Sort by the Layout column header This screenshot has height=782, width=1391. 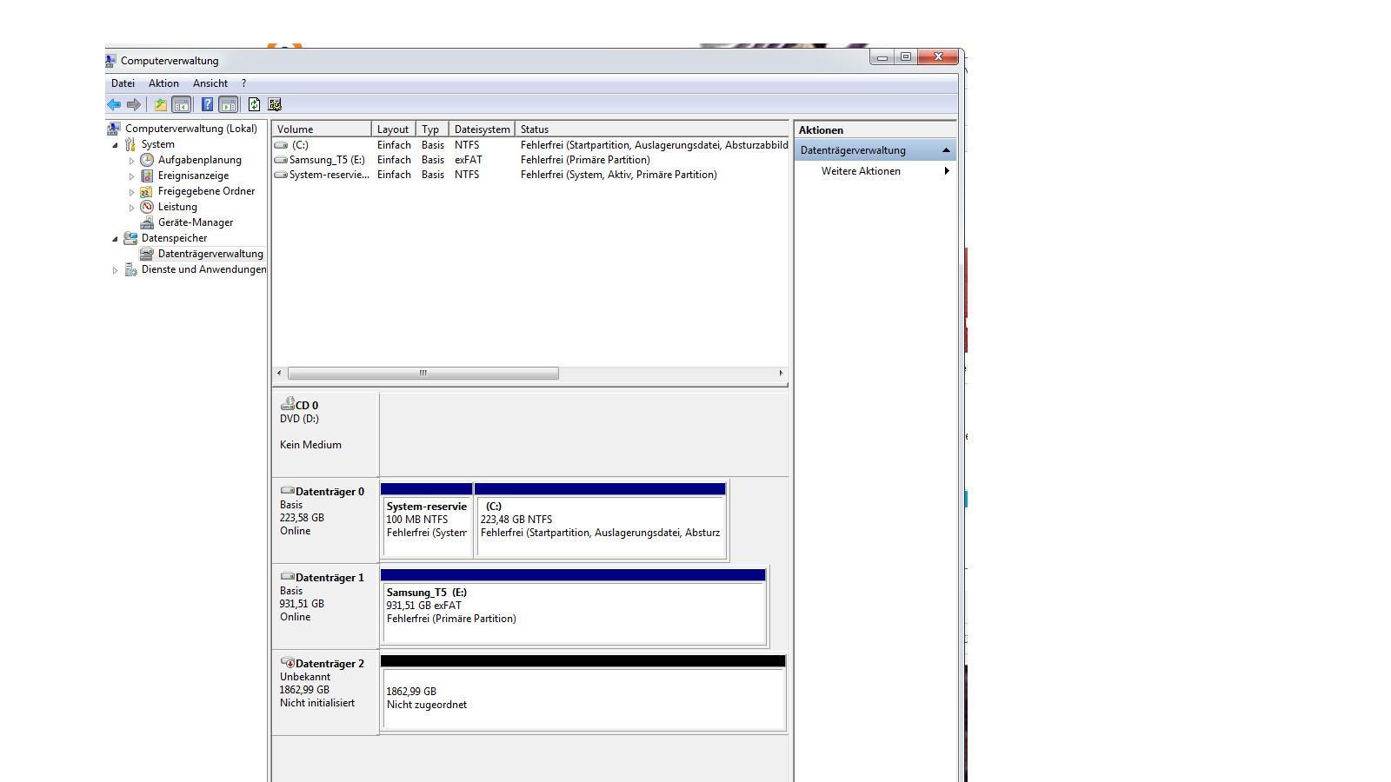click(x=394, y=129)
